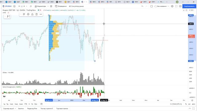Click the Объём volume indicator label

click(x=8, y=73)
